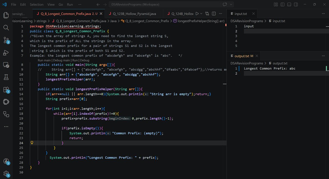This screenshot has height=179, width=329.
Task: Click the 'Longest Common Prefix: abc' output line
Action: click(270, 69)
